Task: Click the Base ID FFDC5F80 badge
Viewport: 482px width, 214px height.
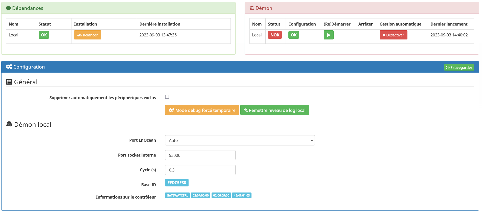Action: click(x=177, y=183)
